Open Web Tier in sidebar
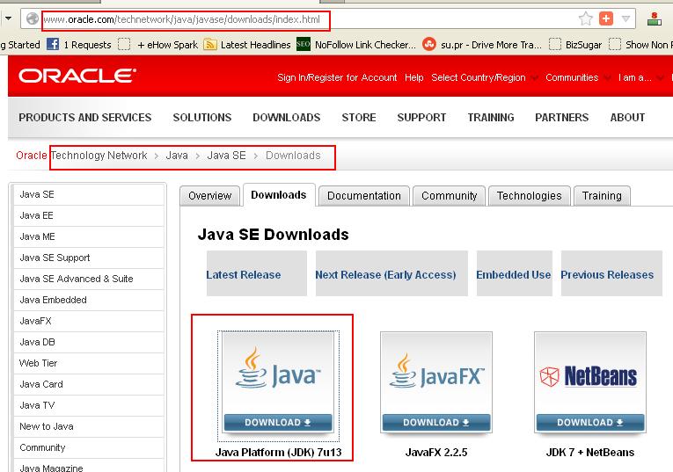 [x=89, y=363]
